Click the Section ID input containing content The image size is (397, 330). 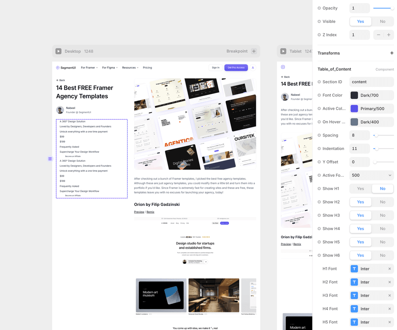point(371,82)
